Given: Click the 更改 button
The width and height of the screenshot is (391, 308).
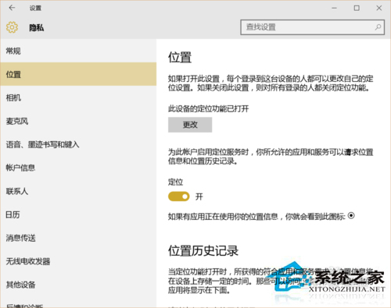Looking at the screenshot, I should pyautogui.click(x=190, y=125).
